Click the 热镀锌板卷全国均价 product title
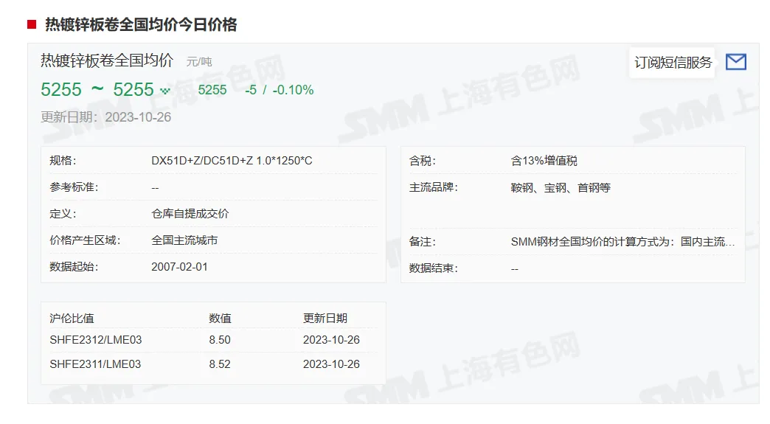This screenshot has width=770, height=424. [x=107, y=60]
